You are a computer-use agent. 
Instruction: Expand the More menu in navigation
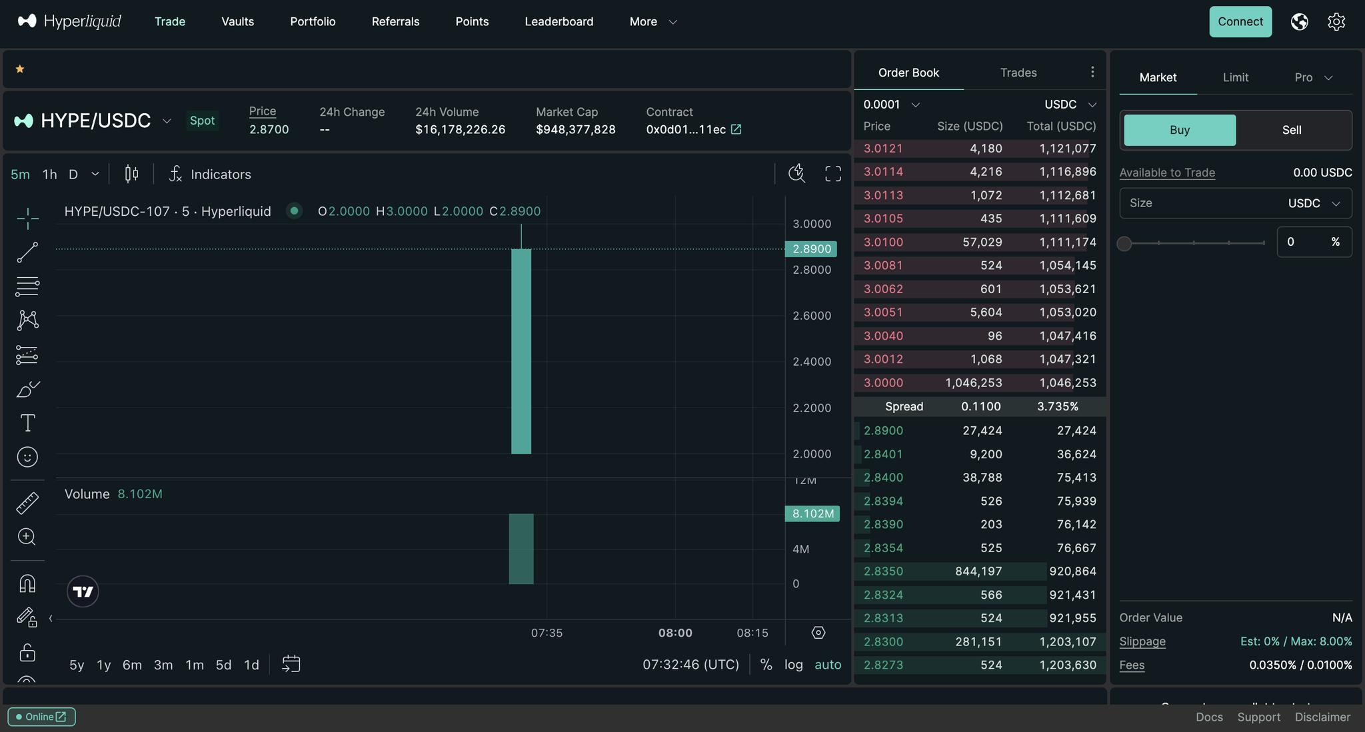coord(653,22)
